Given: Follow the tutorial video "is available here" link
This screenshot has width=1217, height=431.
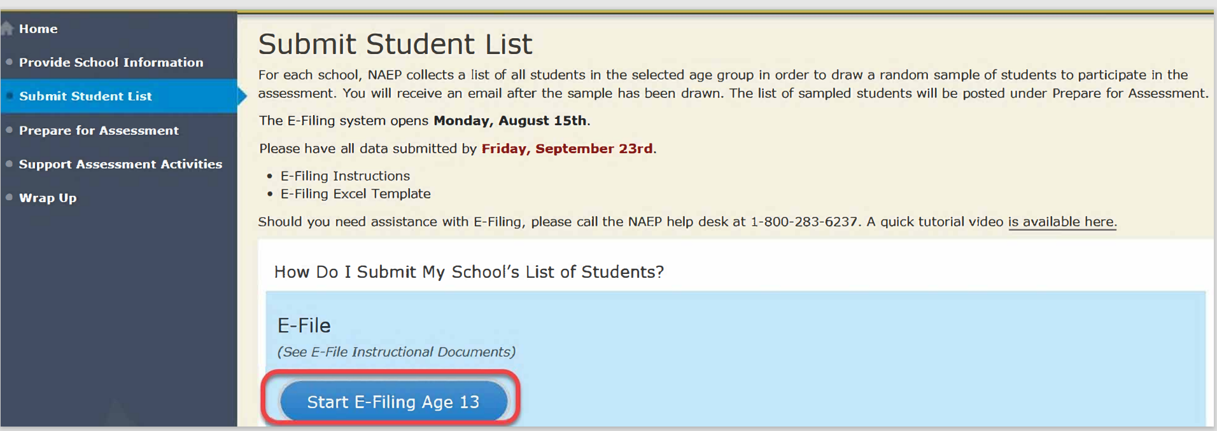Looking at the screenshot, I should [x=1062, y=222].
